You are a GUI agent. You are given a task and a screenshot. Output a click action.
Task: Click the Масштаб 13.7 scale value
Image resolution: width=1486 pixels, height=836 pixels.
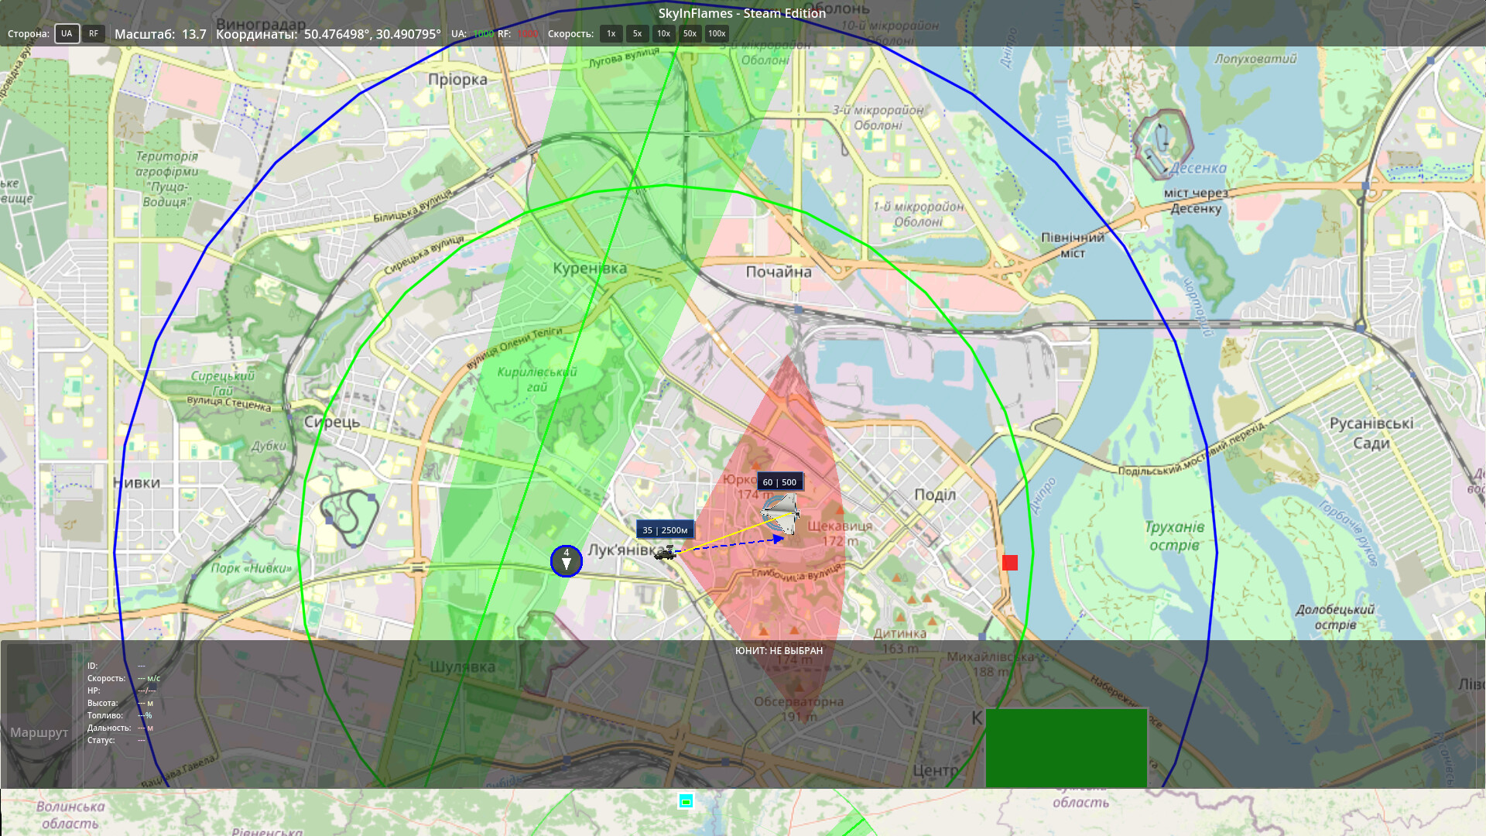(x=194, y=34)
